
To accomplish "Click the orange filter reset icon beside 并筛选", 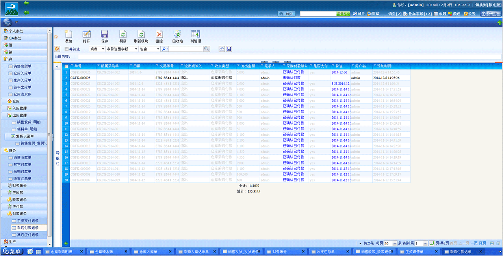I will (57, 49).
